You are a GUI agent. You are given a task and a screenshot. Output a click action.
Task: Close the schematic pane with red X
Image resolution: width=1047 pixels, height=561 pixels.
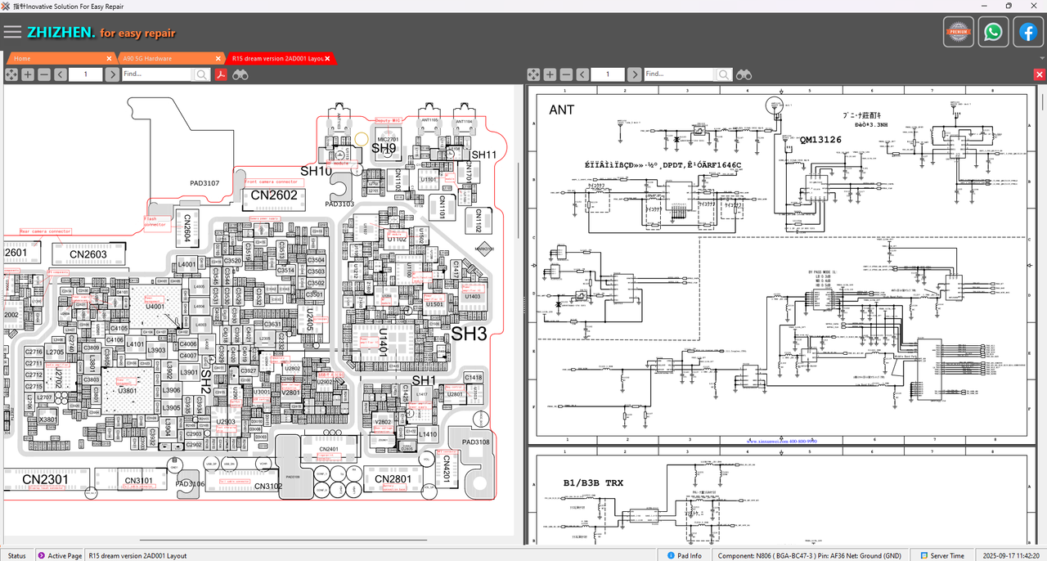[1039, 74]
